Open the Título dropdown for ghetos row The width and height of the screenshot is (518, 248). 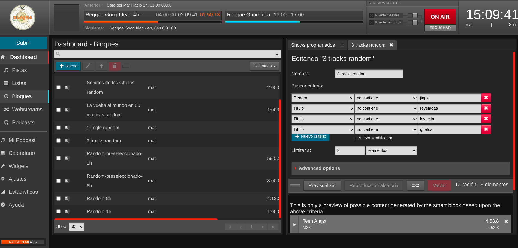click(323, 129)
